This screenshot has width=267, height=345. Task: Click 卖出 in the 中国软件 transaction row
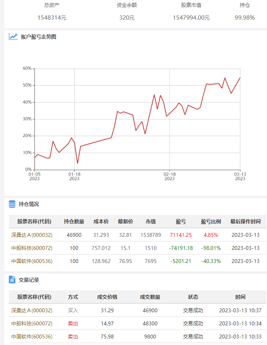pos(73,337)
